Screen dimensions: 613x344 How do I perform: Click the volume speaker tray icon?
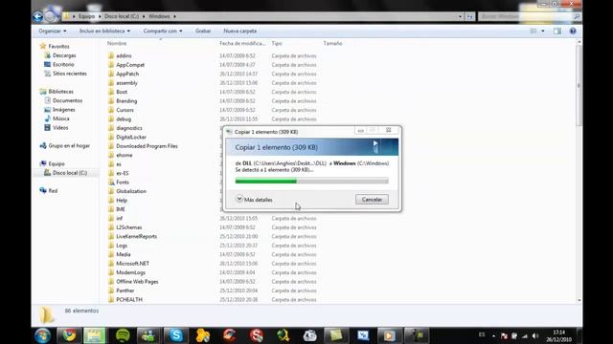[x=535, y=335]
